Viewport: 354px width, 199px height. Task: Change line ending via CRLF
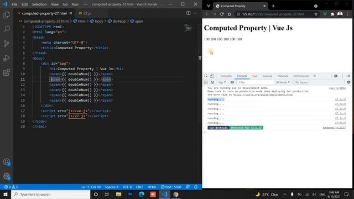[x=139, y=187]
